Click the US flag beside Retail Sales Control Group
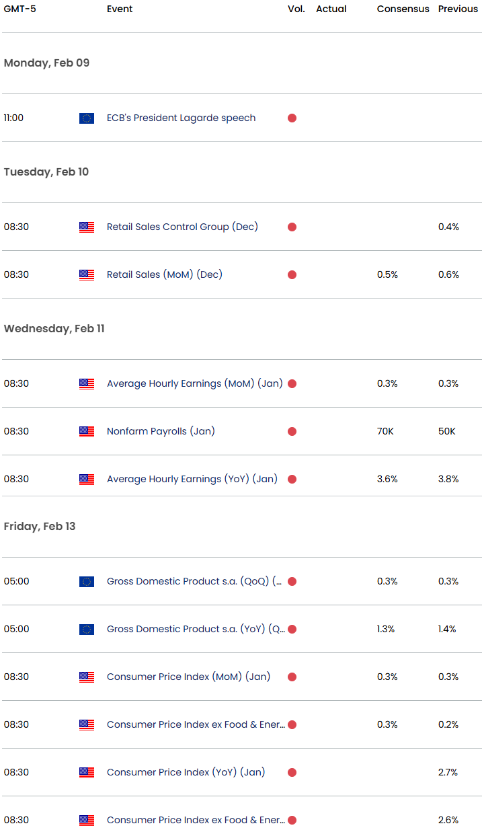This screenshot has width=482, height=834. 87,227
